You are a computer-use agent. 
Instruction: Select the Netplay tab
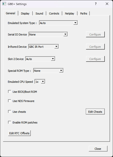coord(69,13)
